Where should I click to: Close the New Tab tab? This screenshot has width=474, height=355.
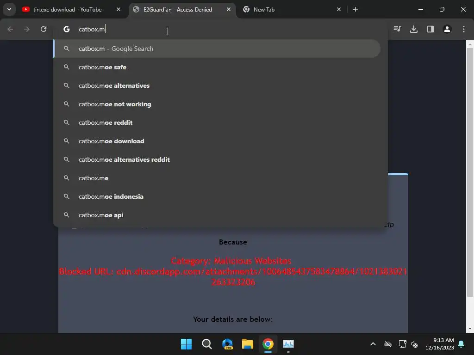click(338, 9)
